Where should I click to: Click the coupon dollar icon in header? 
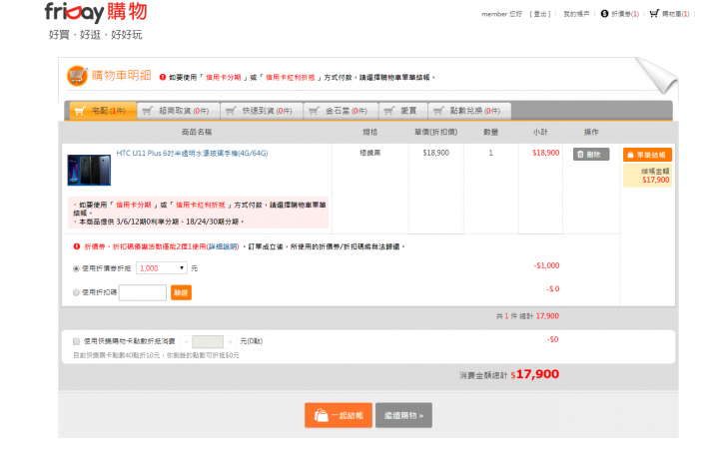(x=604, y=14)
